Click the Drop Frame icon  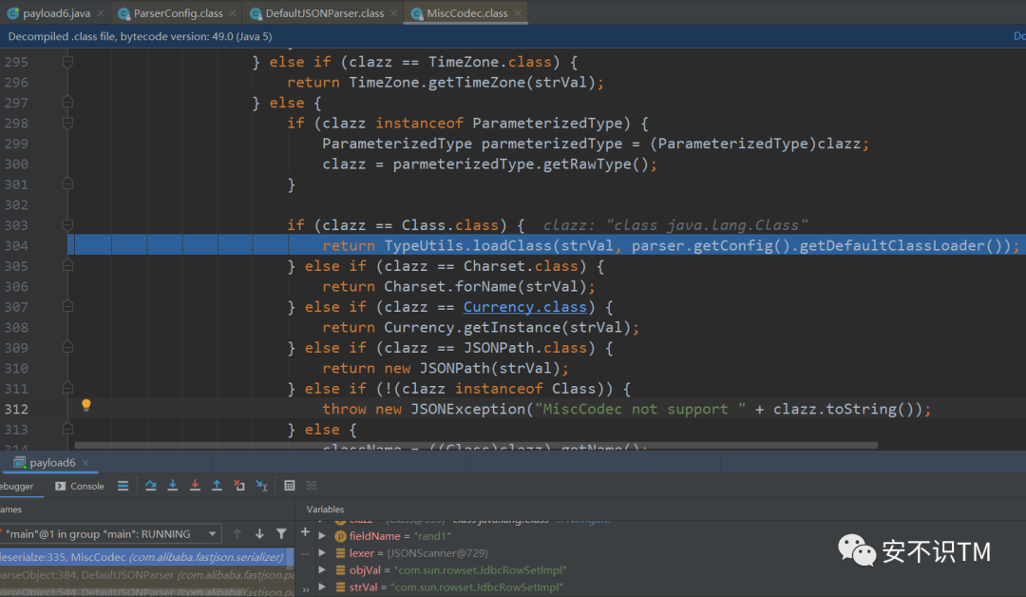239,486
